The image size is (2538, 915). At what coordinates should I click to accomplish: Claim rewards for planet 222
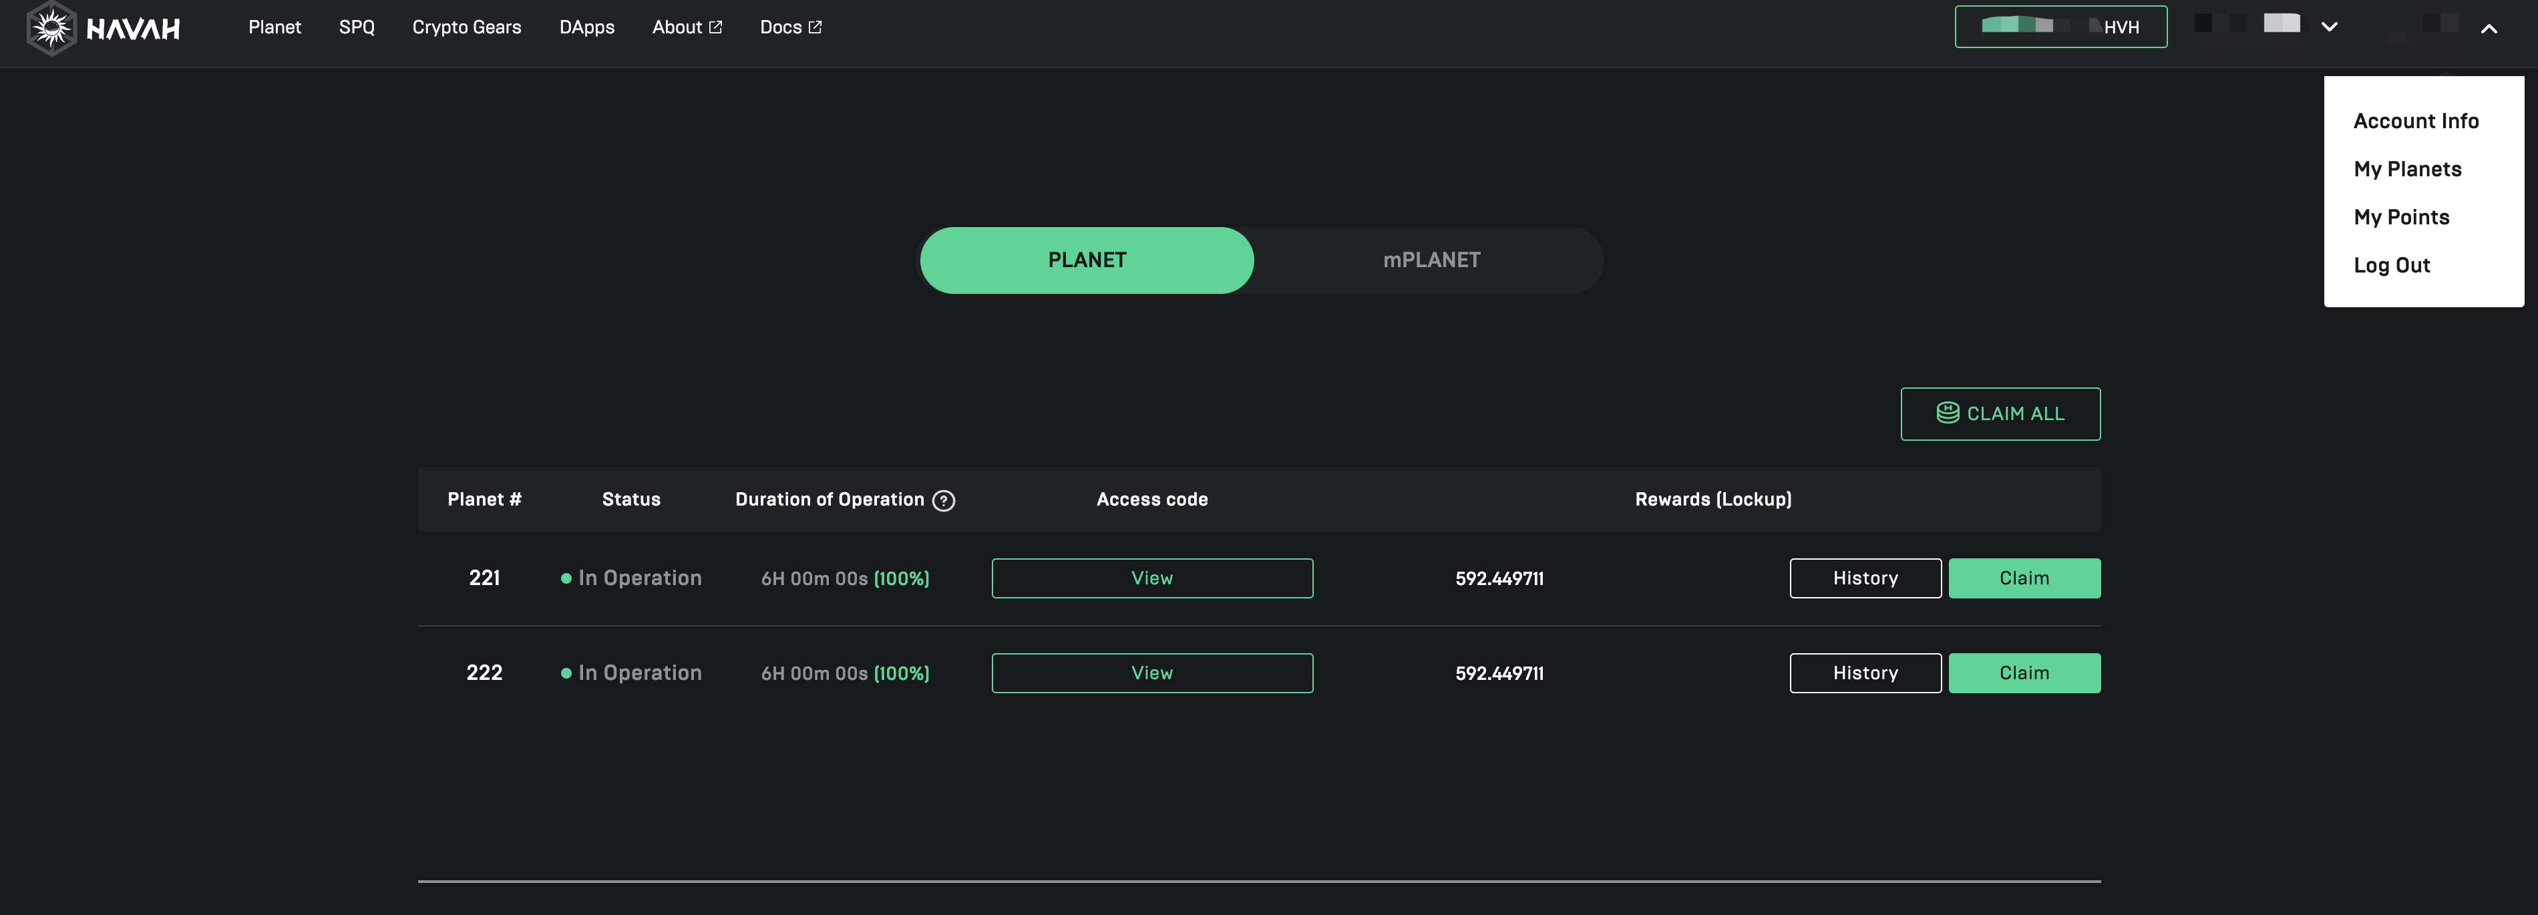click(x=2024, y=673)
